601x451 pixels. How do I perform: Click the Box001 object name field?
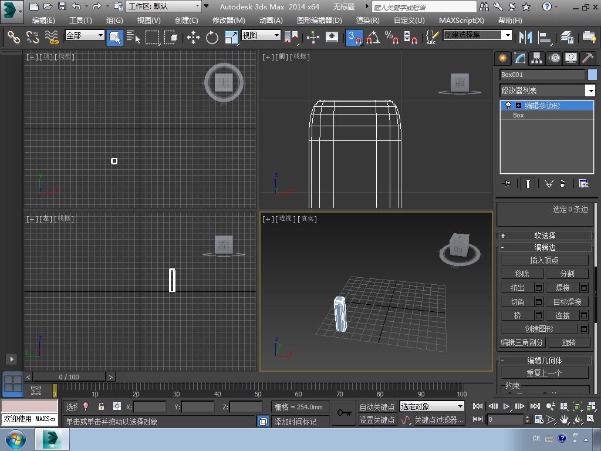542,75
